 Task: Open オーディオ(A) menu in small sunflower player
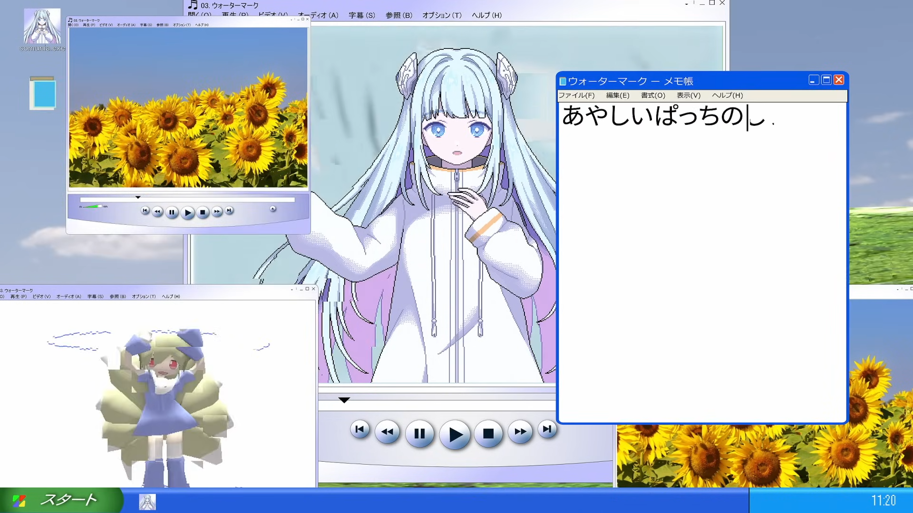[126, 25]
